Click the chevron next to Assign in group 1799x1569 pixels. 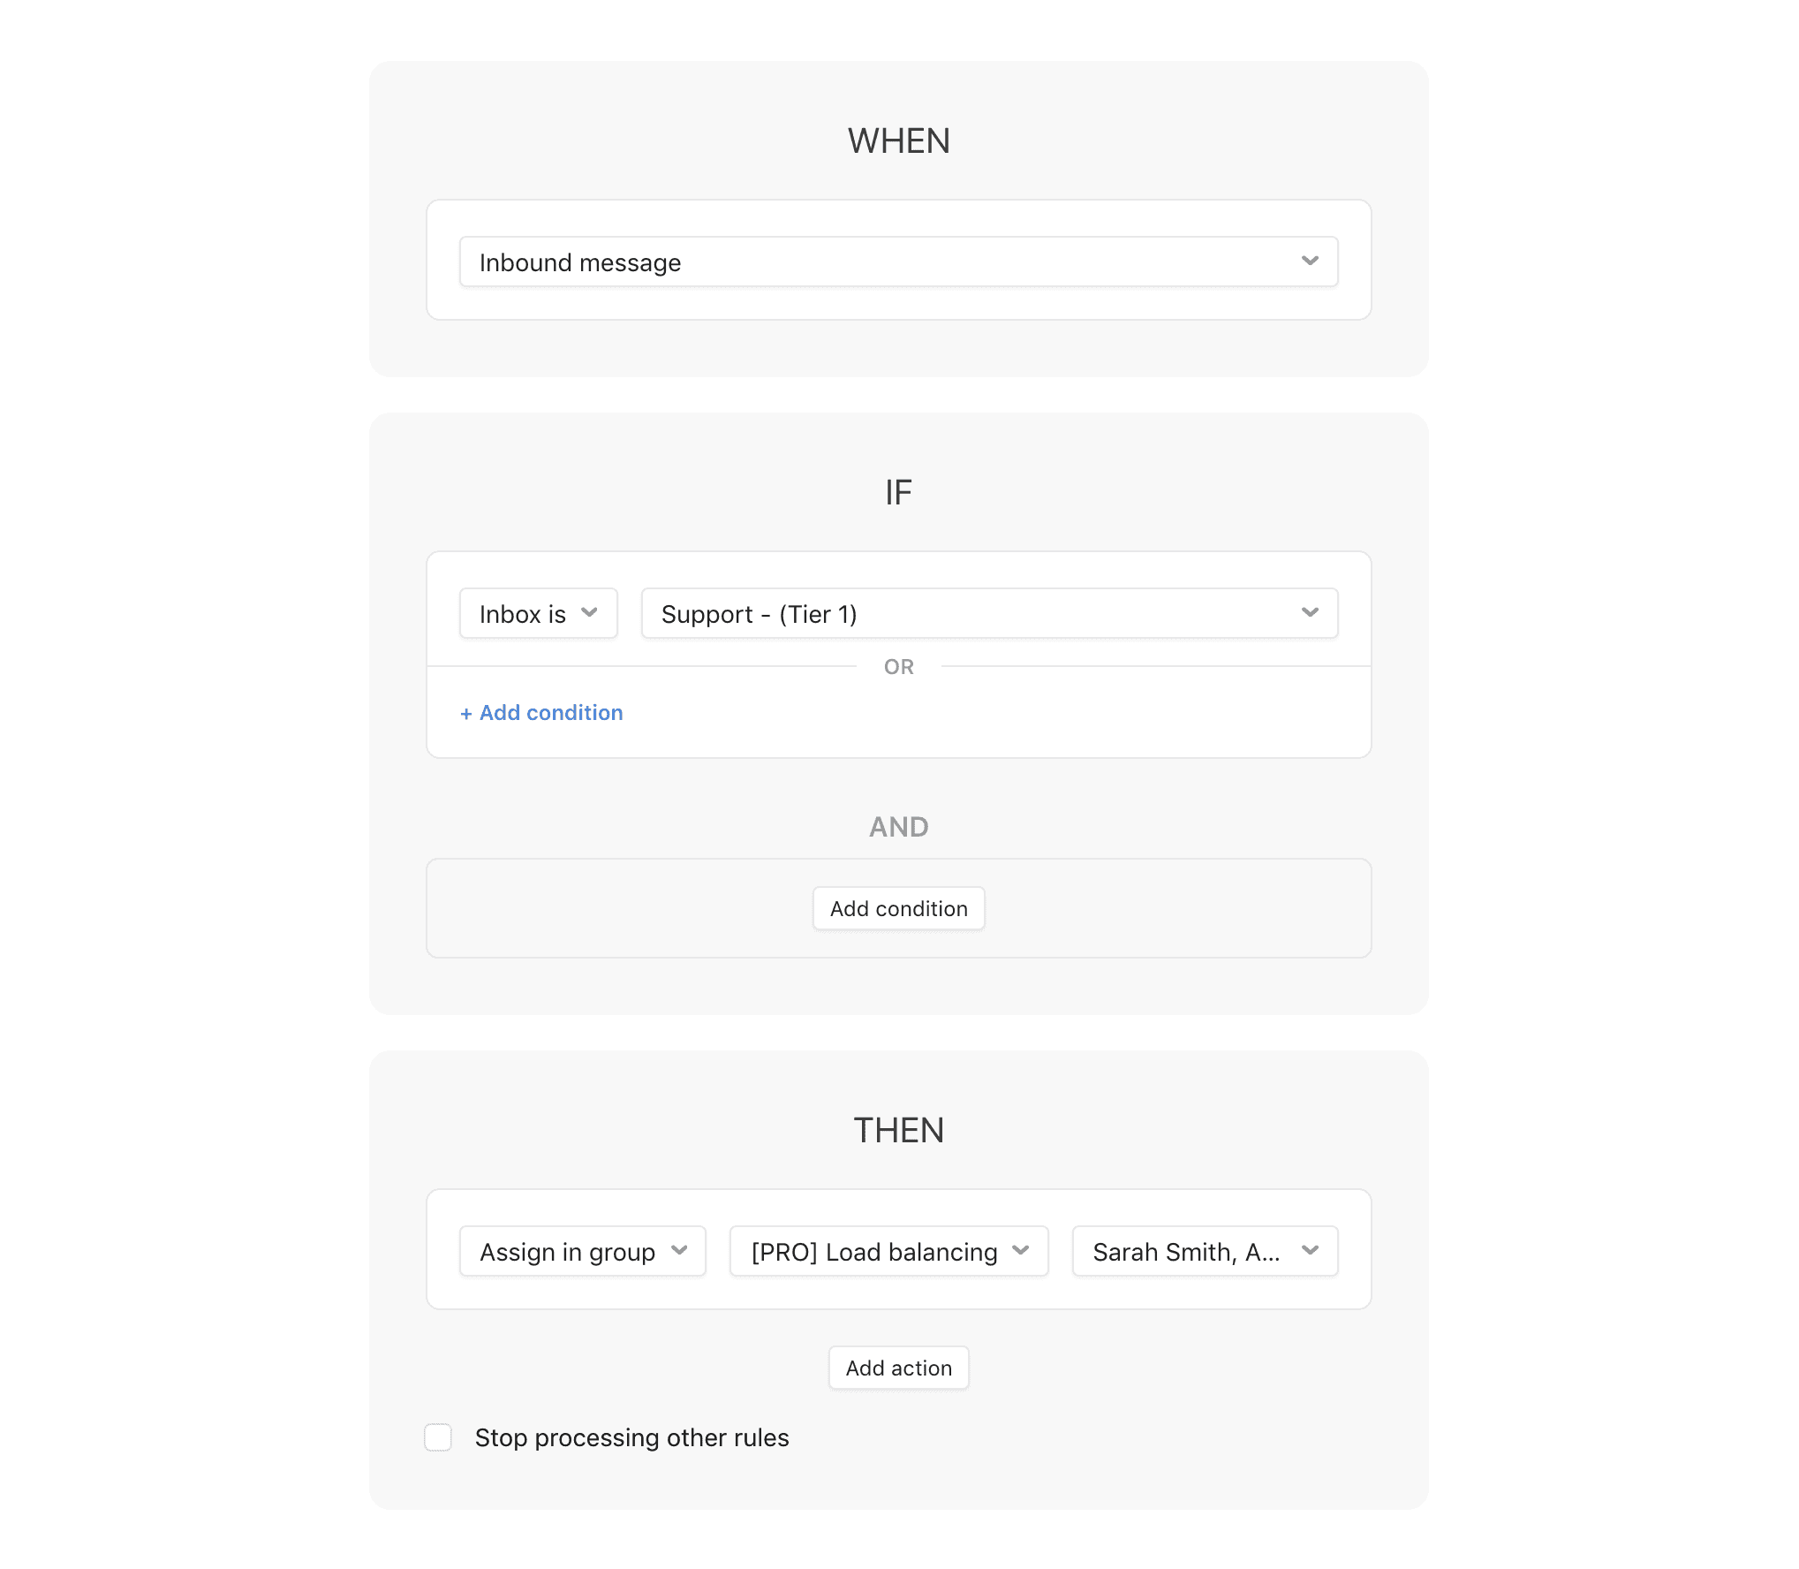(x=679, y=1251)
